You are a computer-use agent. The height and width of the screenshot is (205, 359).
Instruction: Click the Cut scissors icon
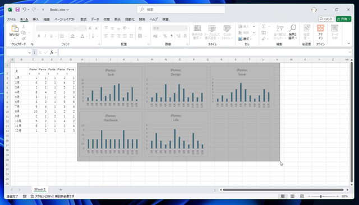point(24,27)
